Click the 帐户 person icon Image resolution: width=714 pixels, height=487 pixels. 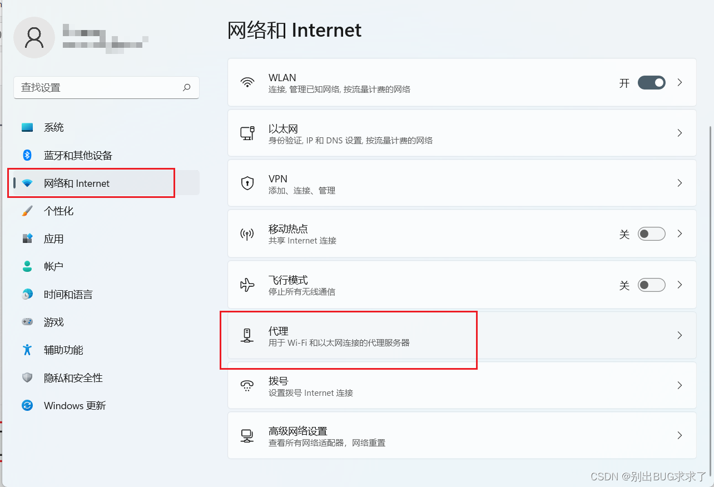coord(27,266)
